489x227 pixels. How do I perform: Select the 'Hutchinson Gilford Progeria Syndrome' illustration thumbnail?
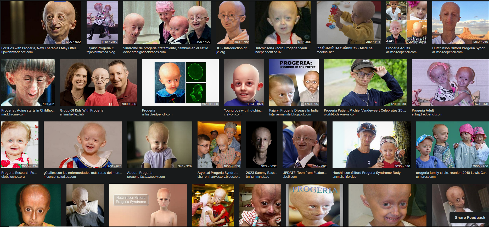pyautogui.click(x=148, y=205)
